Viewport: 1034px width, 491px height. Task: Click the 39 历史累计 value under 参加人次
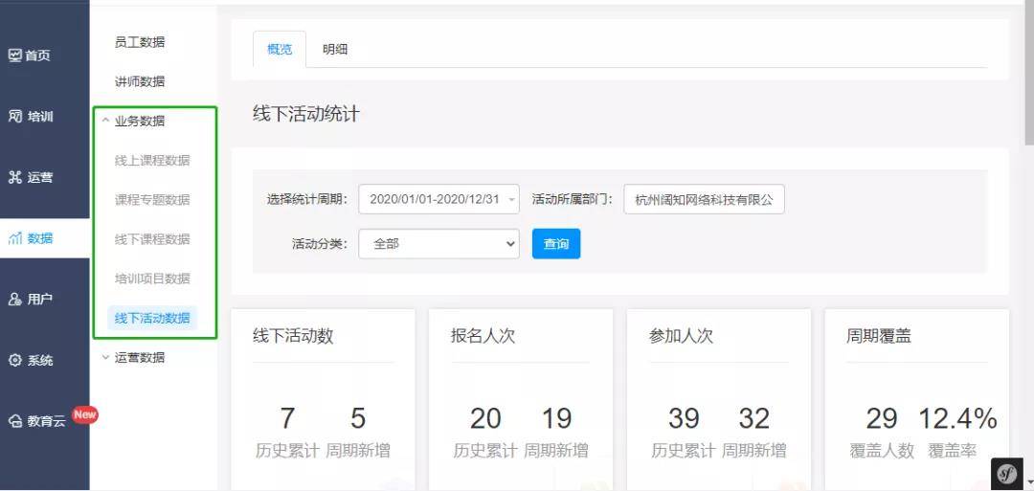pos(684,418)
